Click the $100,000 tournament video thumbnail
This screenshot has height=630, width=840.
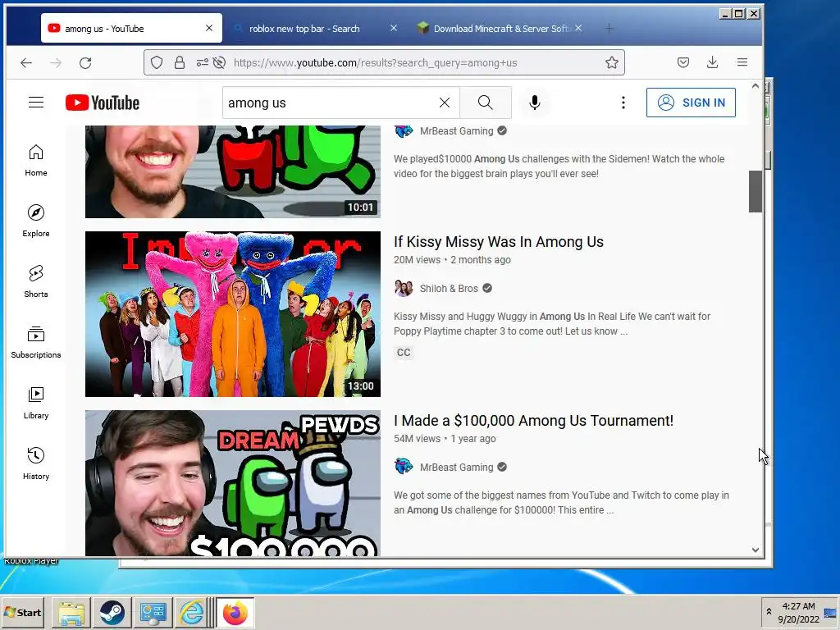tap(232, 483)
